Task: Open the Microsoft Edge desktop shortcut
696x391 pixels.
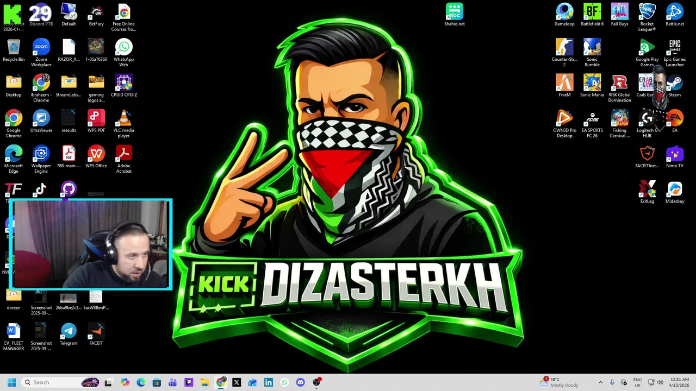Action: (14, 159)
